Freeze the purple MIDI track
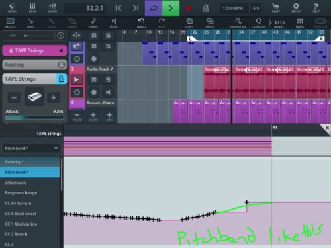 tap(77, 59)
